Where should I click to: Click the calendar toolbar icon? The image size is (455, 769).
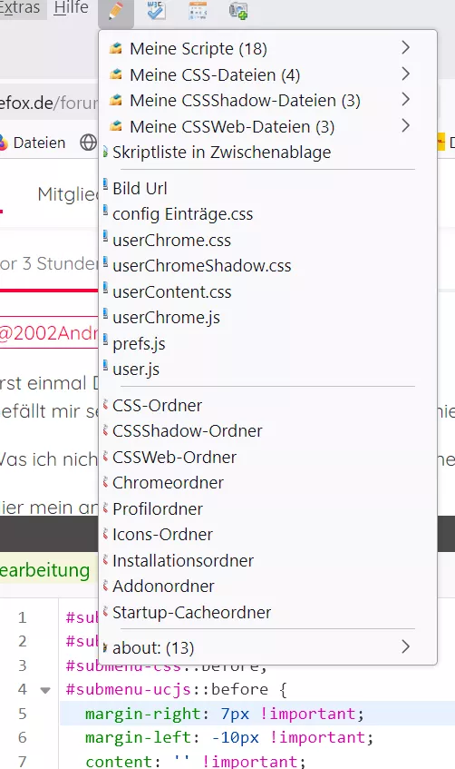click(x=198, y=10)
